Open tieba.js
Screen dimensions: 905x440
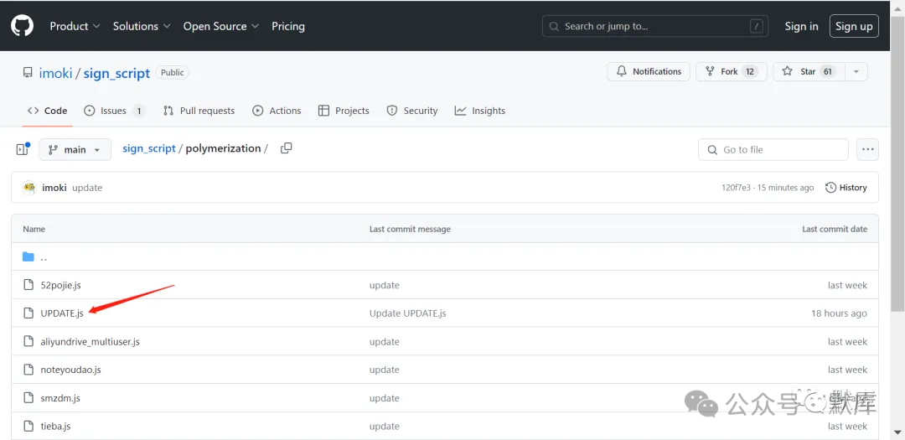55,426
